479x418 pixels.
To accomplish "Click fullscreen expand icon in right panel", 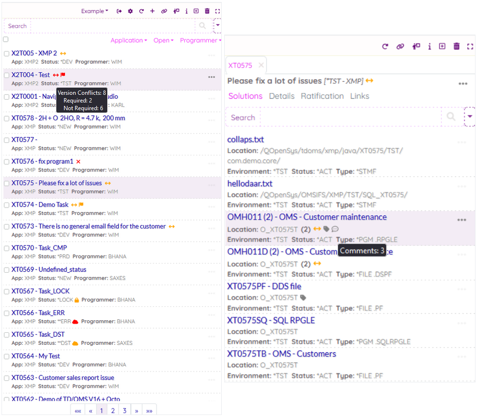I will (x=469, y=47).
